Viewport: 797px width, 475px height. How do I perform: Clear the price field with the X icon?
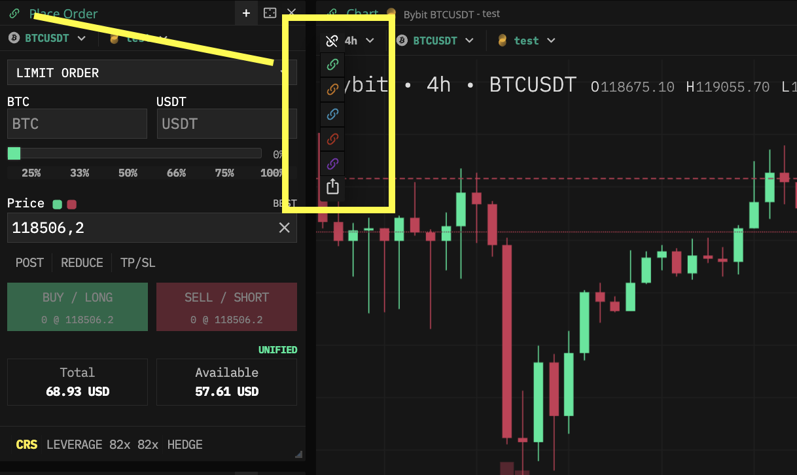[x=285, y=228]
